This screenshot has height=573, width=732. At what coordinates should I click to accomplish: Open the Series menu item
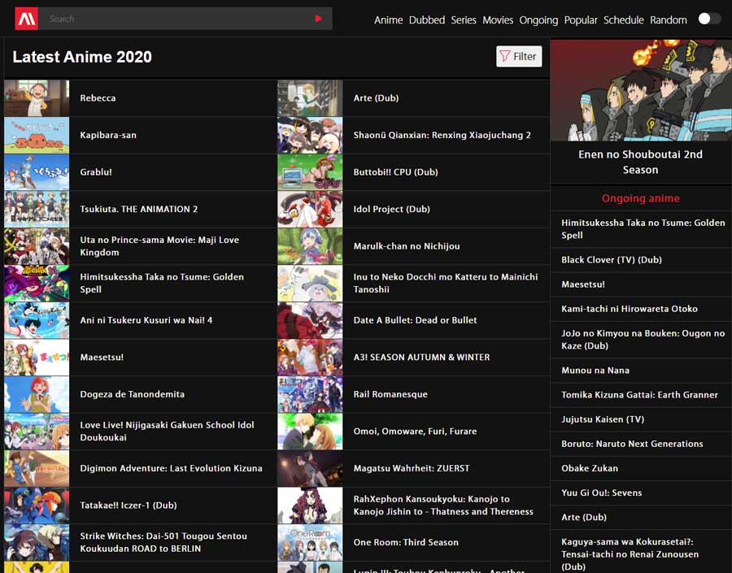(464, 20)
